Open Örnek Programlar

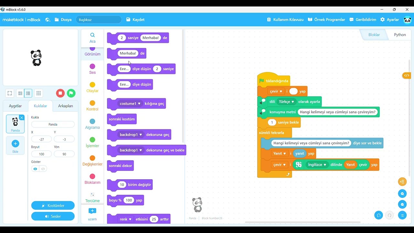pyautogui.click(x=326, y=20)
